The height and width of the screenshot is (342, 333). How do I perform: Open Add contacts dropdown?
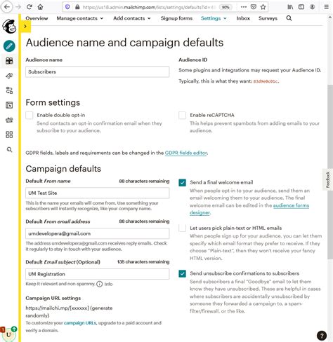[x=132, y=18]
